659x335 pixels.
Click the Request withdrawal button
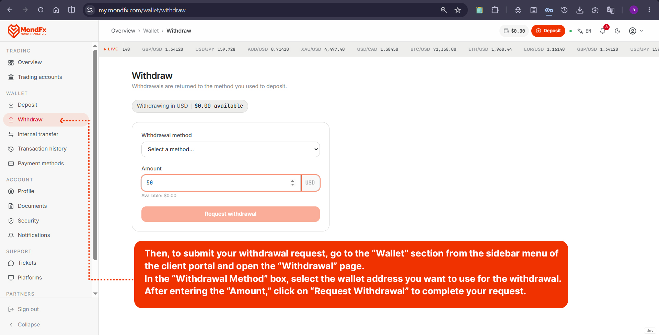[231, 214]
